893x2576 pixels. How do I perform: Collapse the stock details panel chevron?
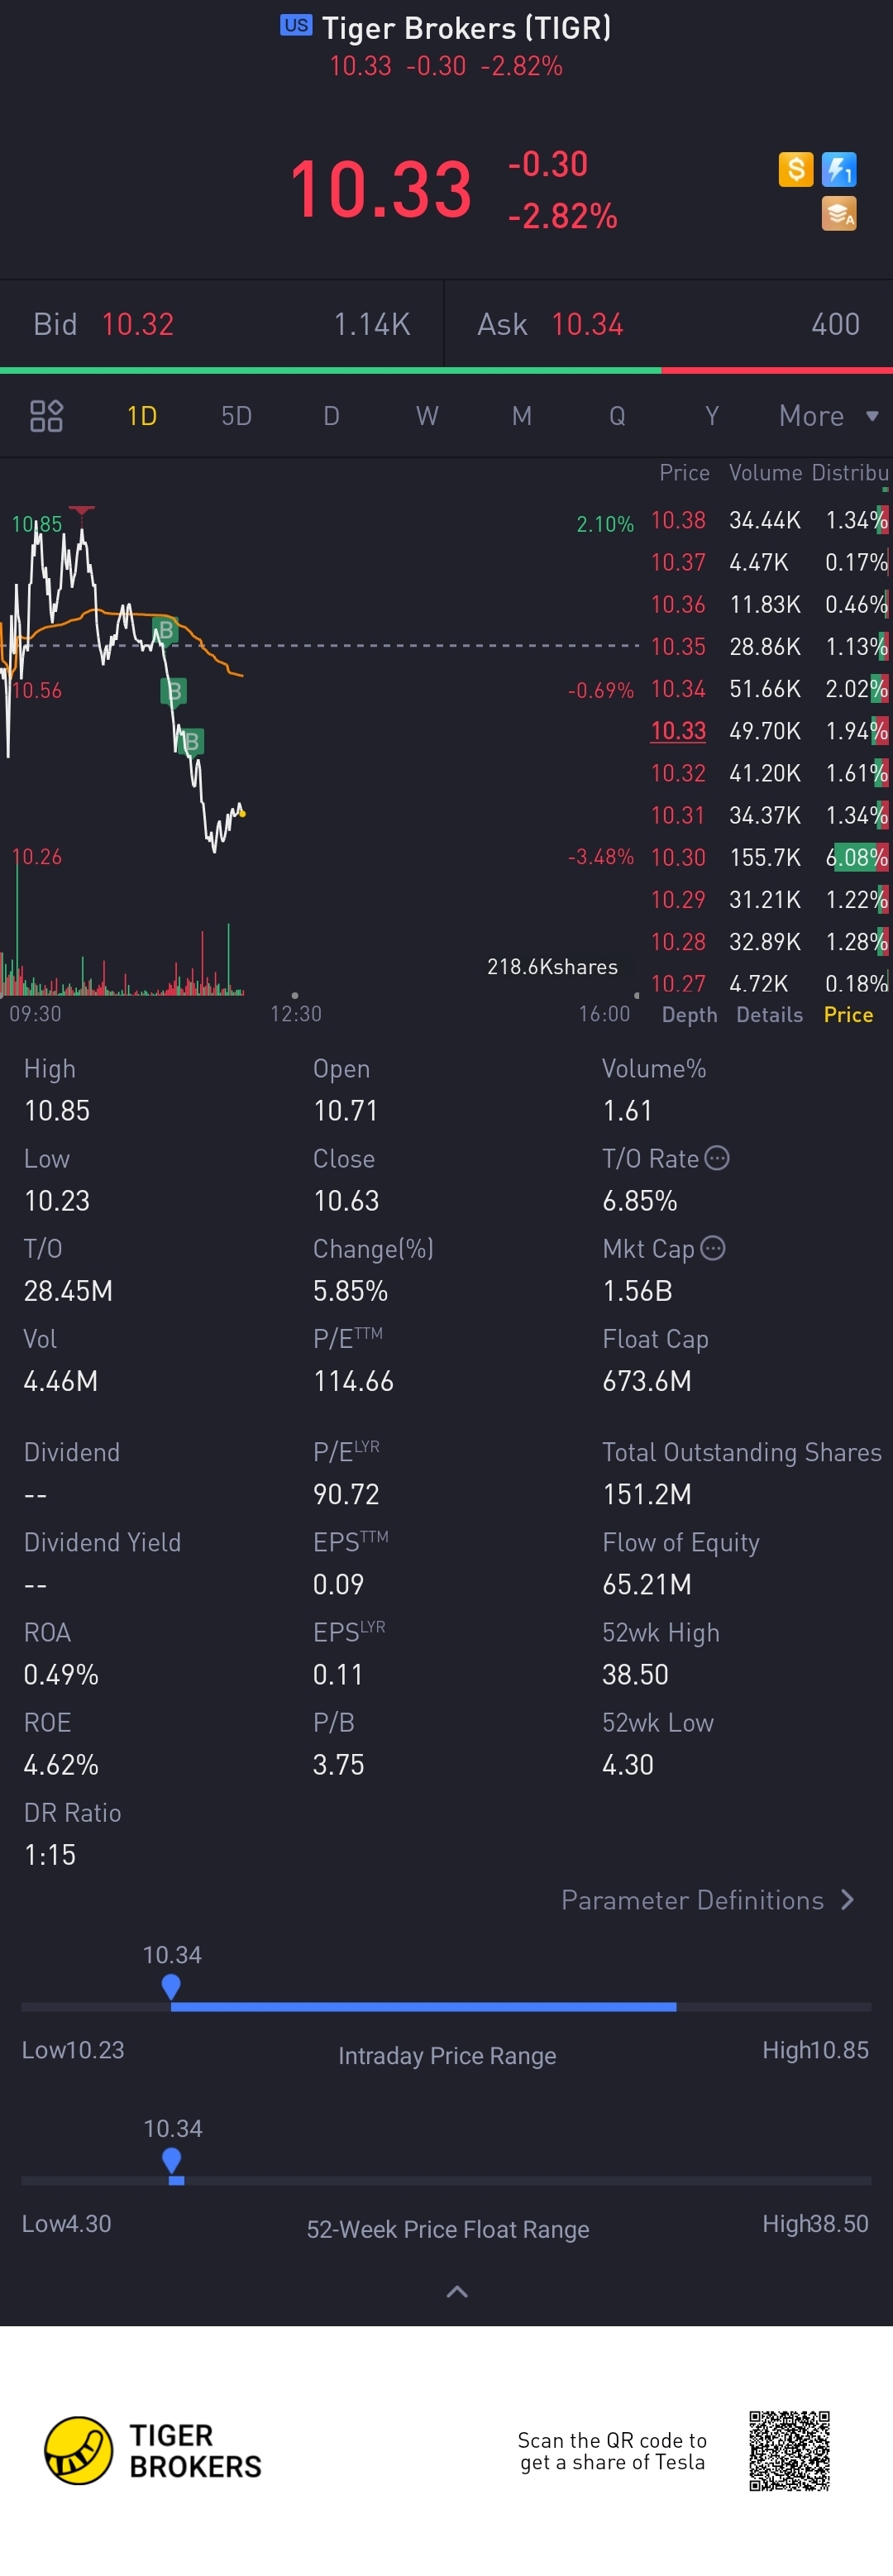click(457, 2291)
